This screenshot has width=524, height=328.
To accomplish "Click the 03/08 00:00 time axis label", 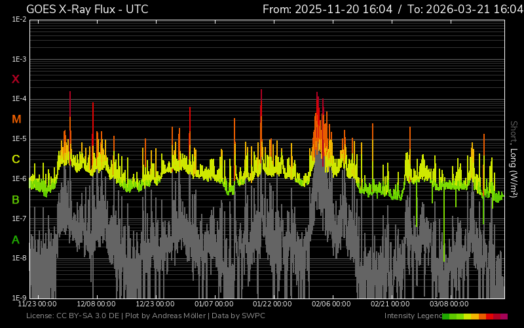I will tap(449, 304).
